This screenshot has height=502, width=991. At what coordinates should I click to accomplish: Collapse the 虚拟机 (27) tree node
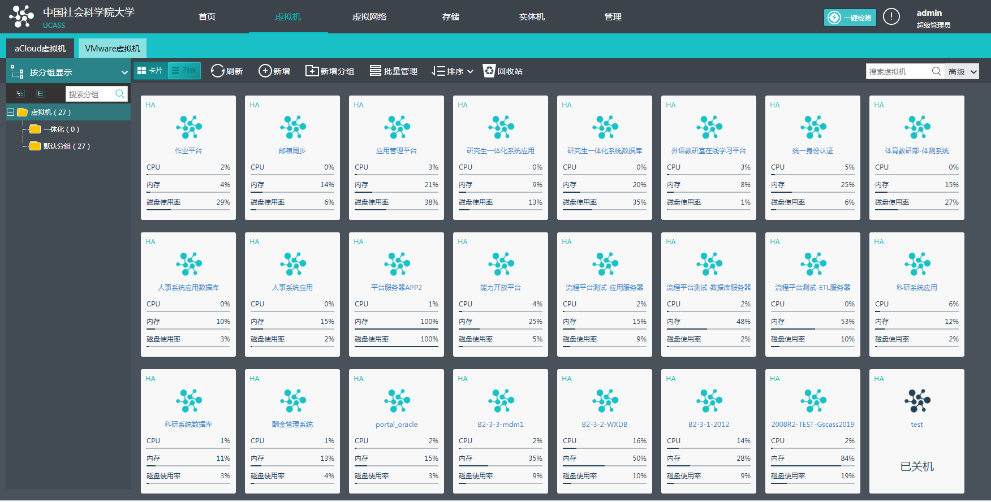point(11,112)
